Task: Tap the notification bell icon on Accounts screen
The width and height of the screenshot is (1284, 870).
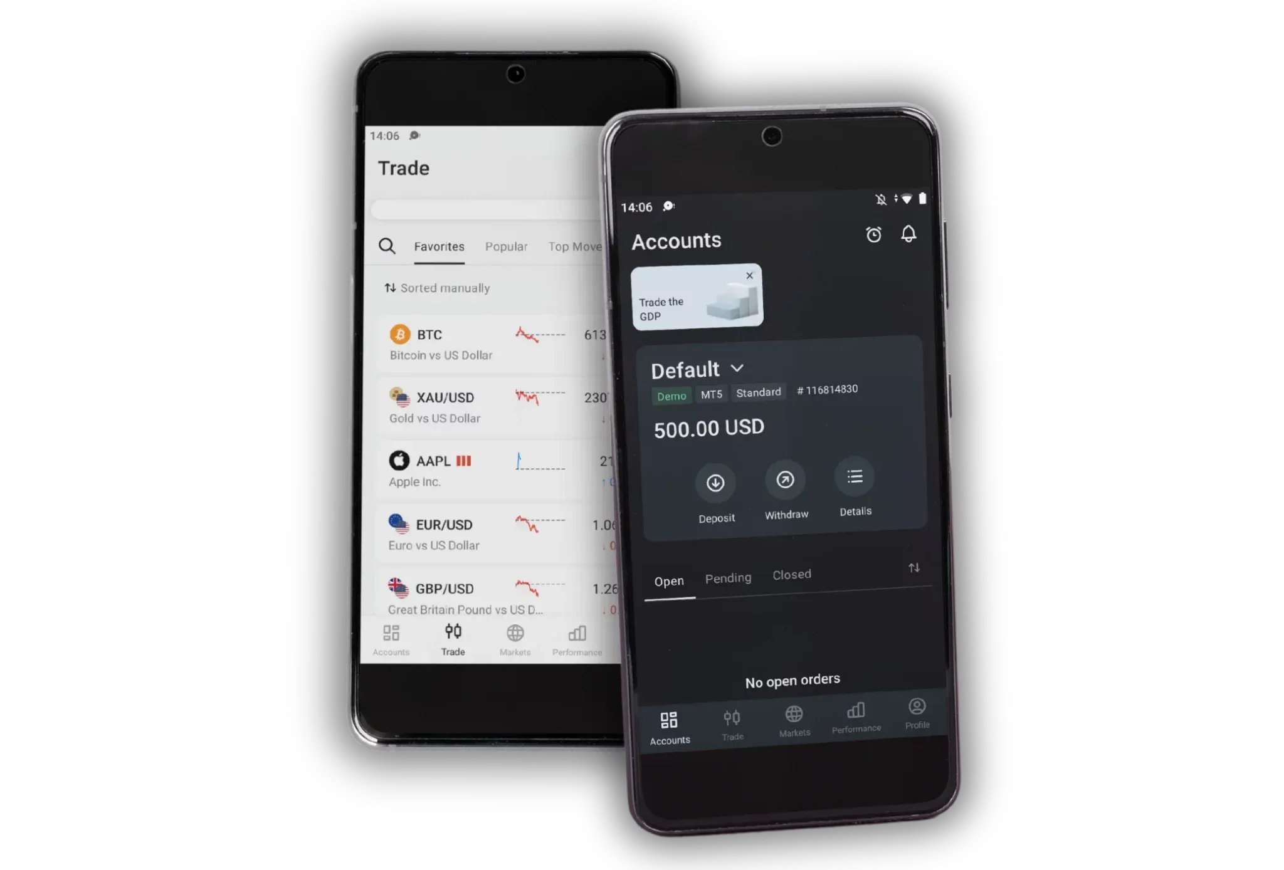Action: [x=908, y=234]
